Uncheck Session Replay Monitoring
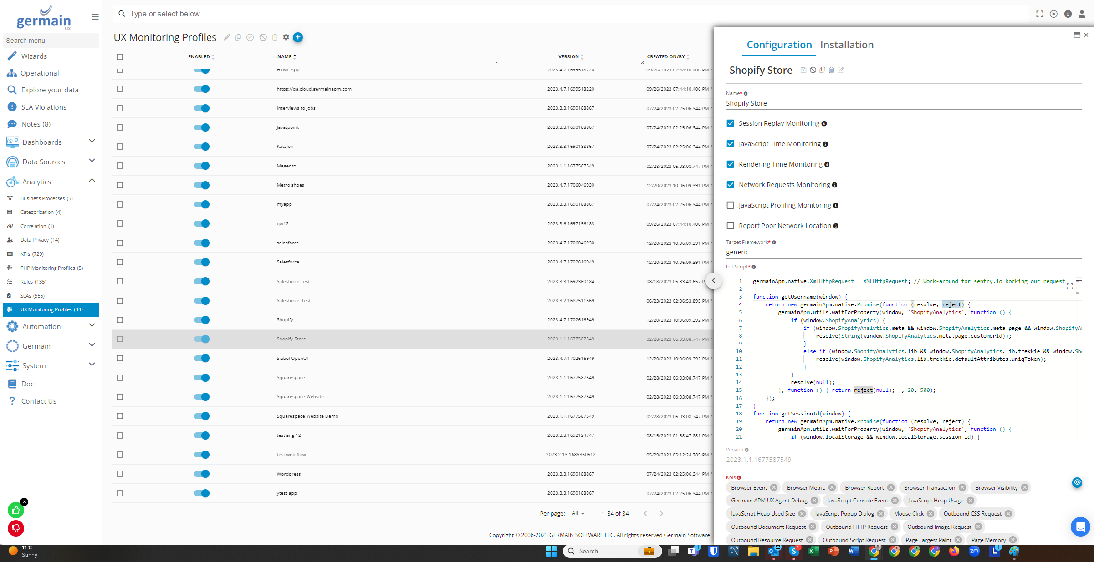Viewport: 1094px width, 562px height. pyautogui.click(x=731, y=123)
